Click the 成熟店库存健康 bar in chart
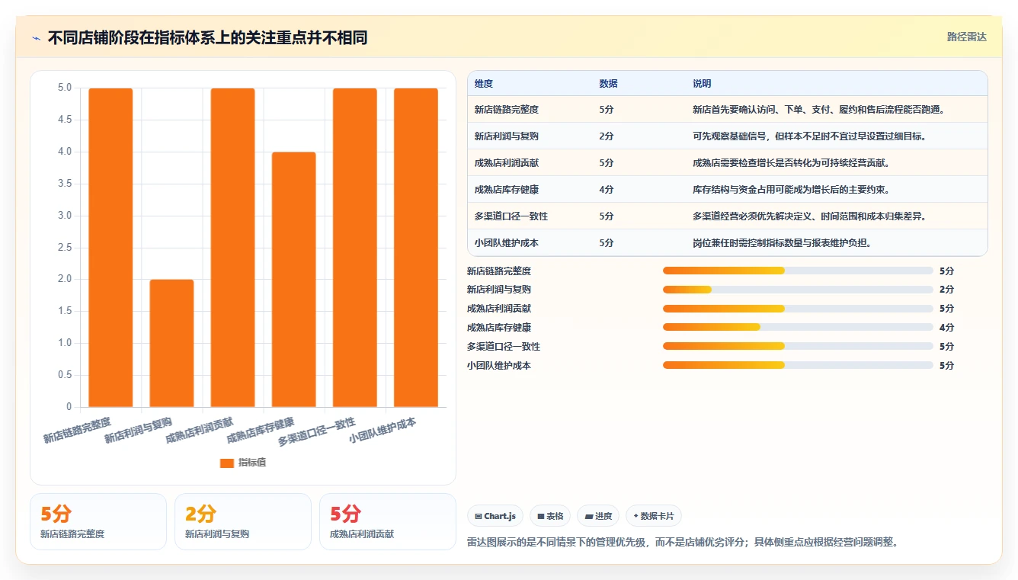 click(x=293, y=280)
